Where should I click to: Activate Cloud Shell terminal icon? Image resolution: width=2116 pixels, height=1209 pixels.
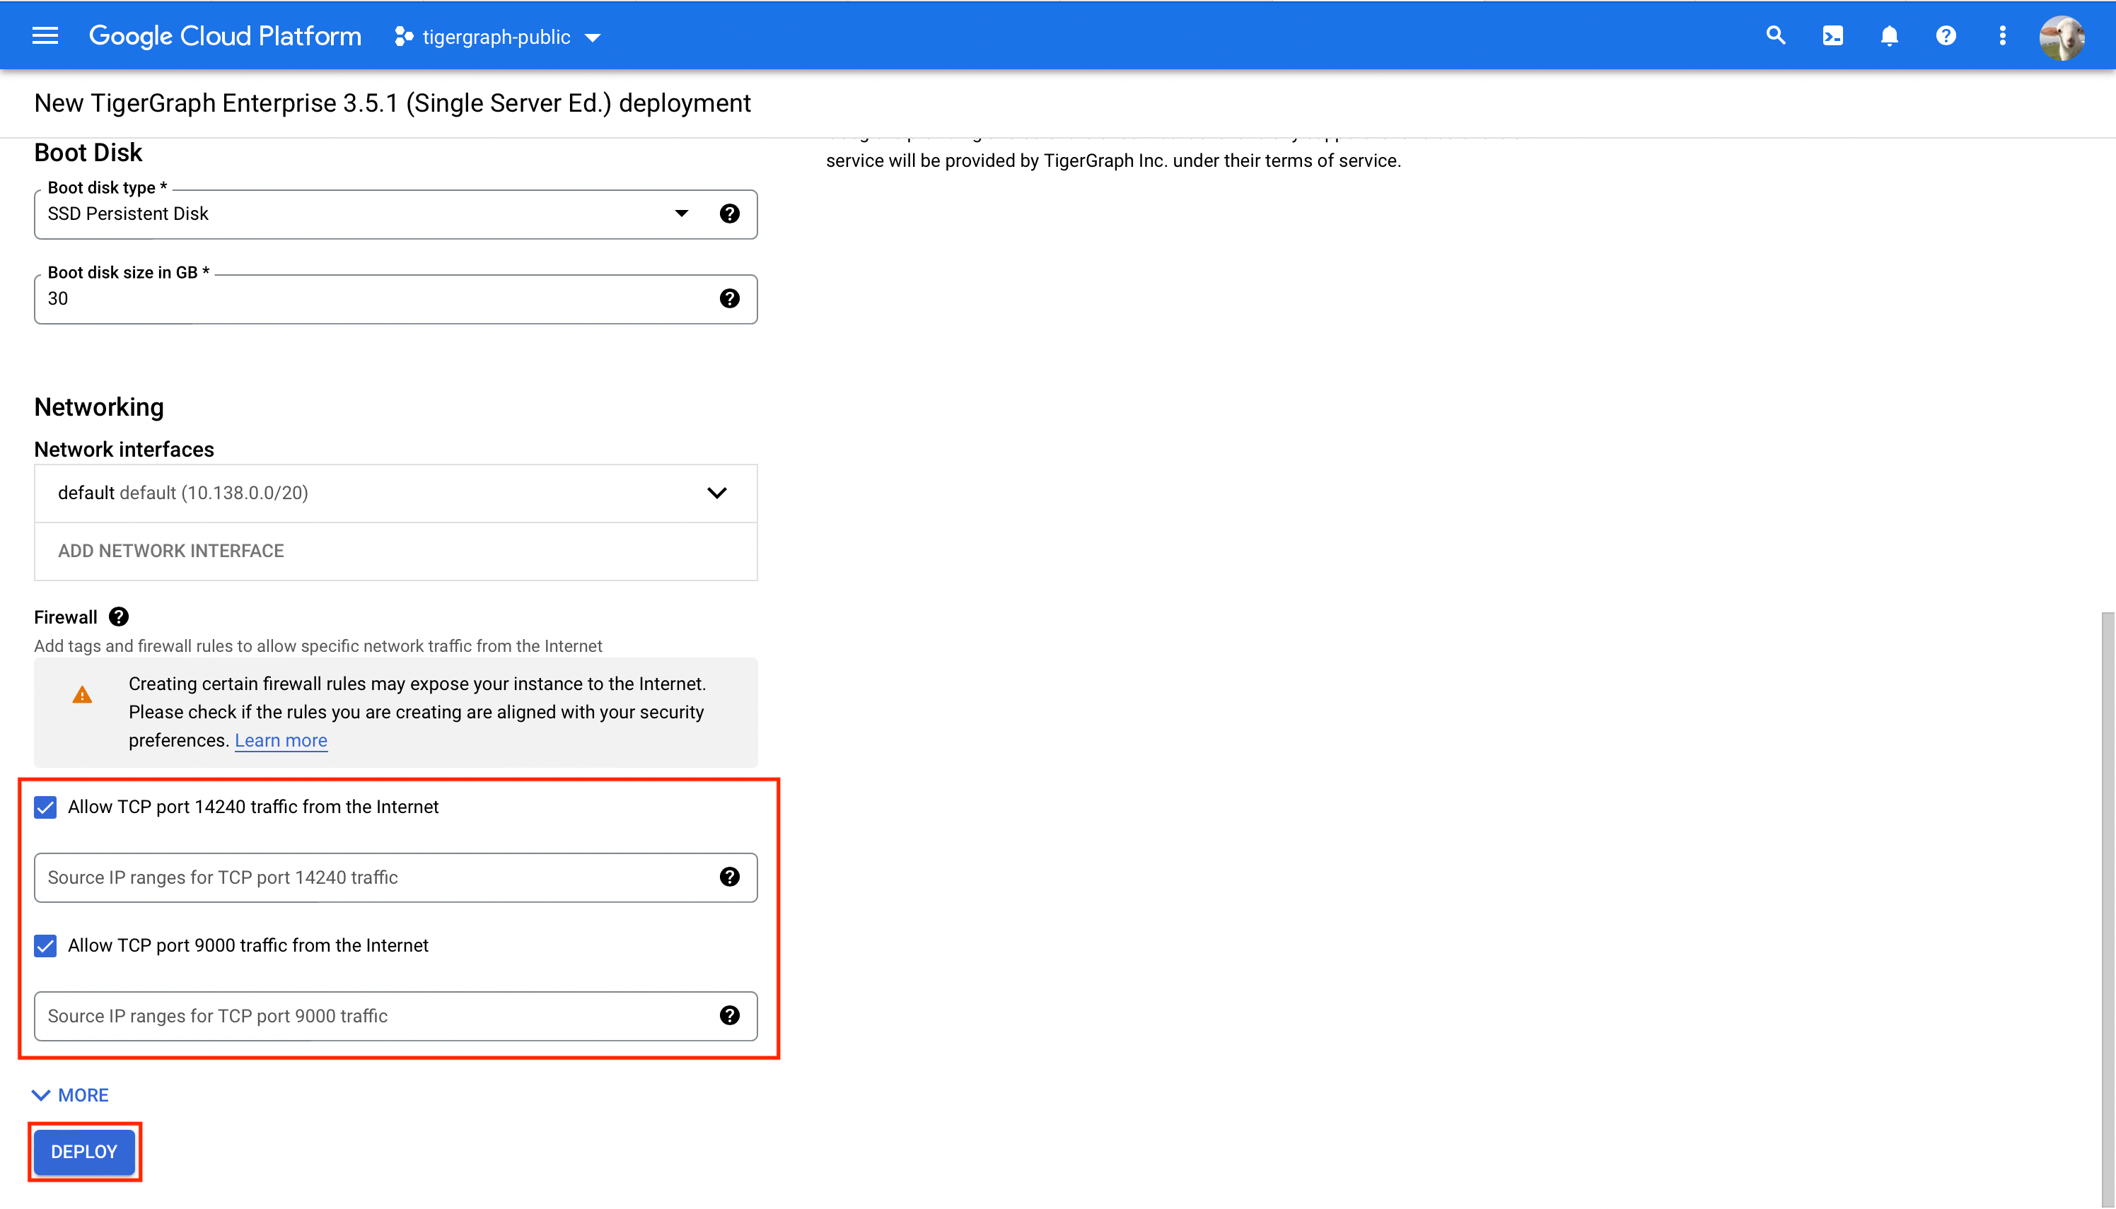pyautogui.click(x=1833, y=36)
